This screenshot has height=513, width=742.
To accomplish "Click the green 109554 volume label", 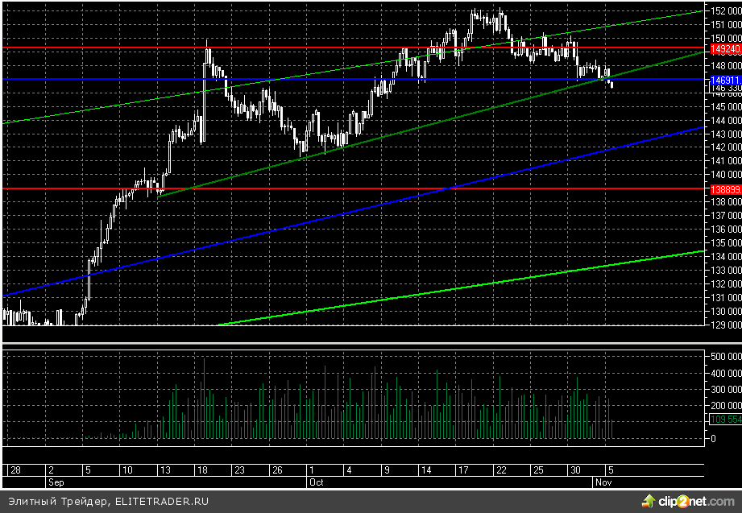I will tap(724, 420).
